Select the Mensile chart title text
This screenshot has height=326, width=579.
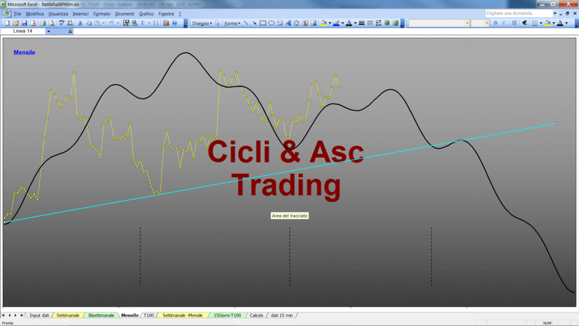click(24, 53)
